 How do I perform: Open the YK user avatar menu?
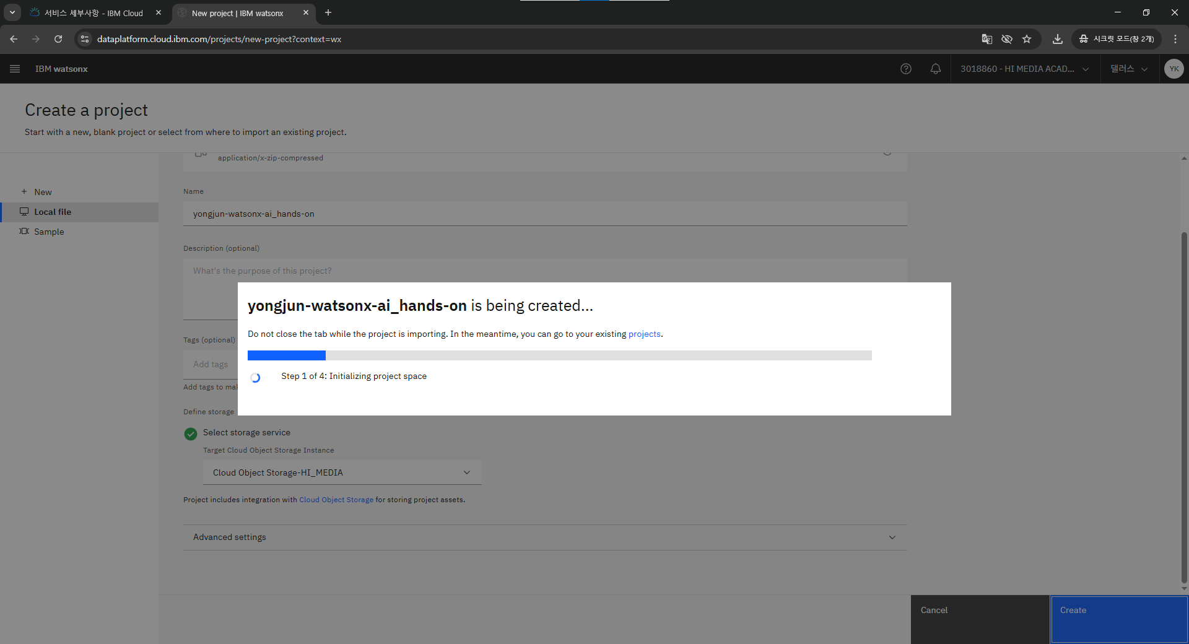click(x=1174, y=69)
